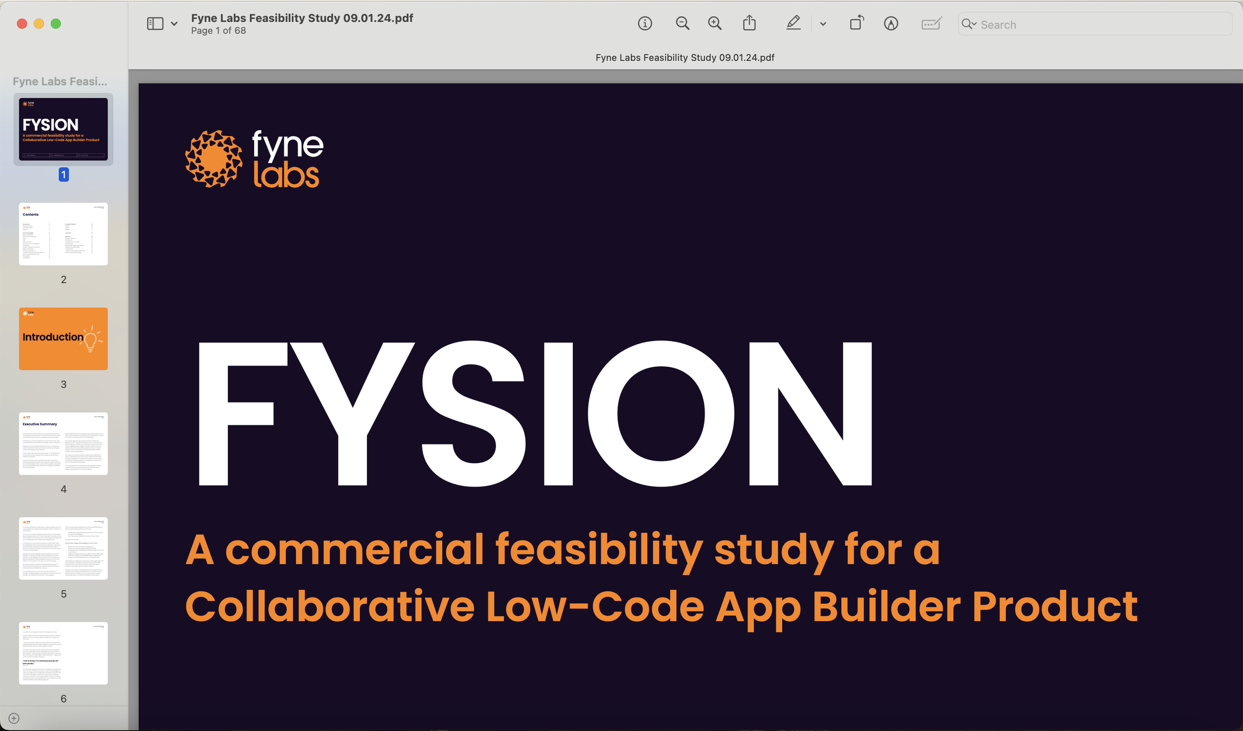Click the Fyne Labs Feasibility Study tab title
This screenshot has height=731, width=1243.
click(685, 58)
